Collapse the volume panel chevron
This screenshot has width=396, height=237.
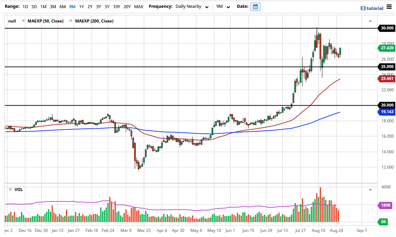370,190
